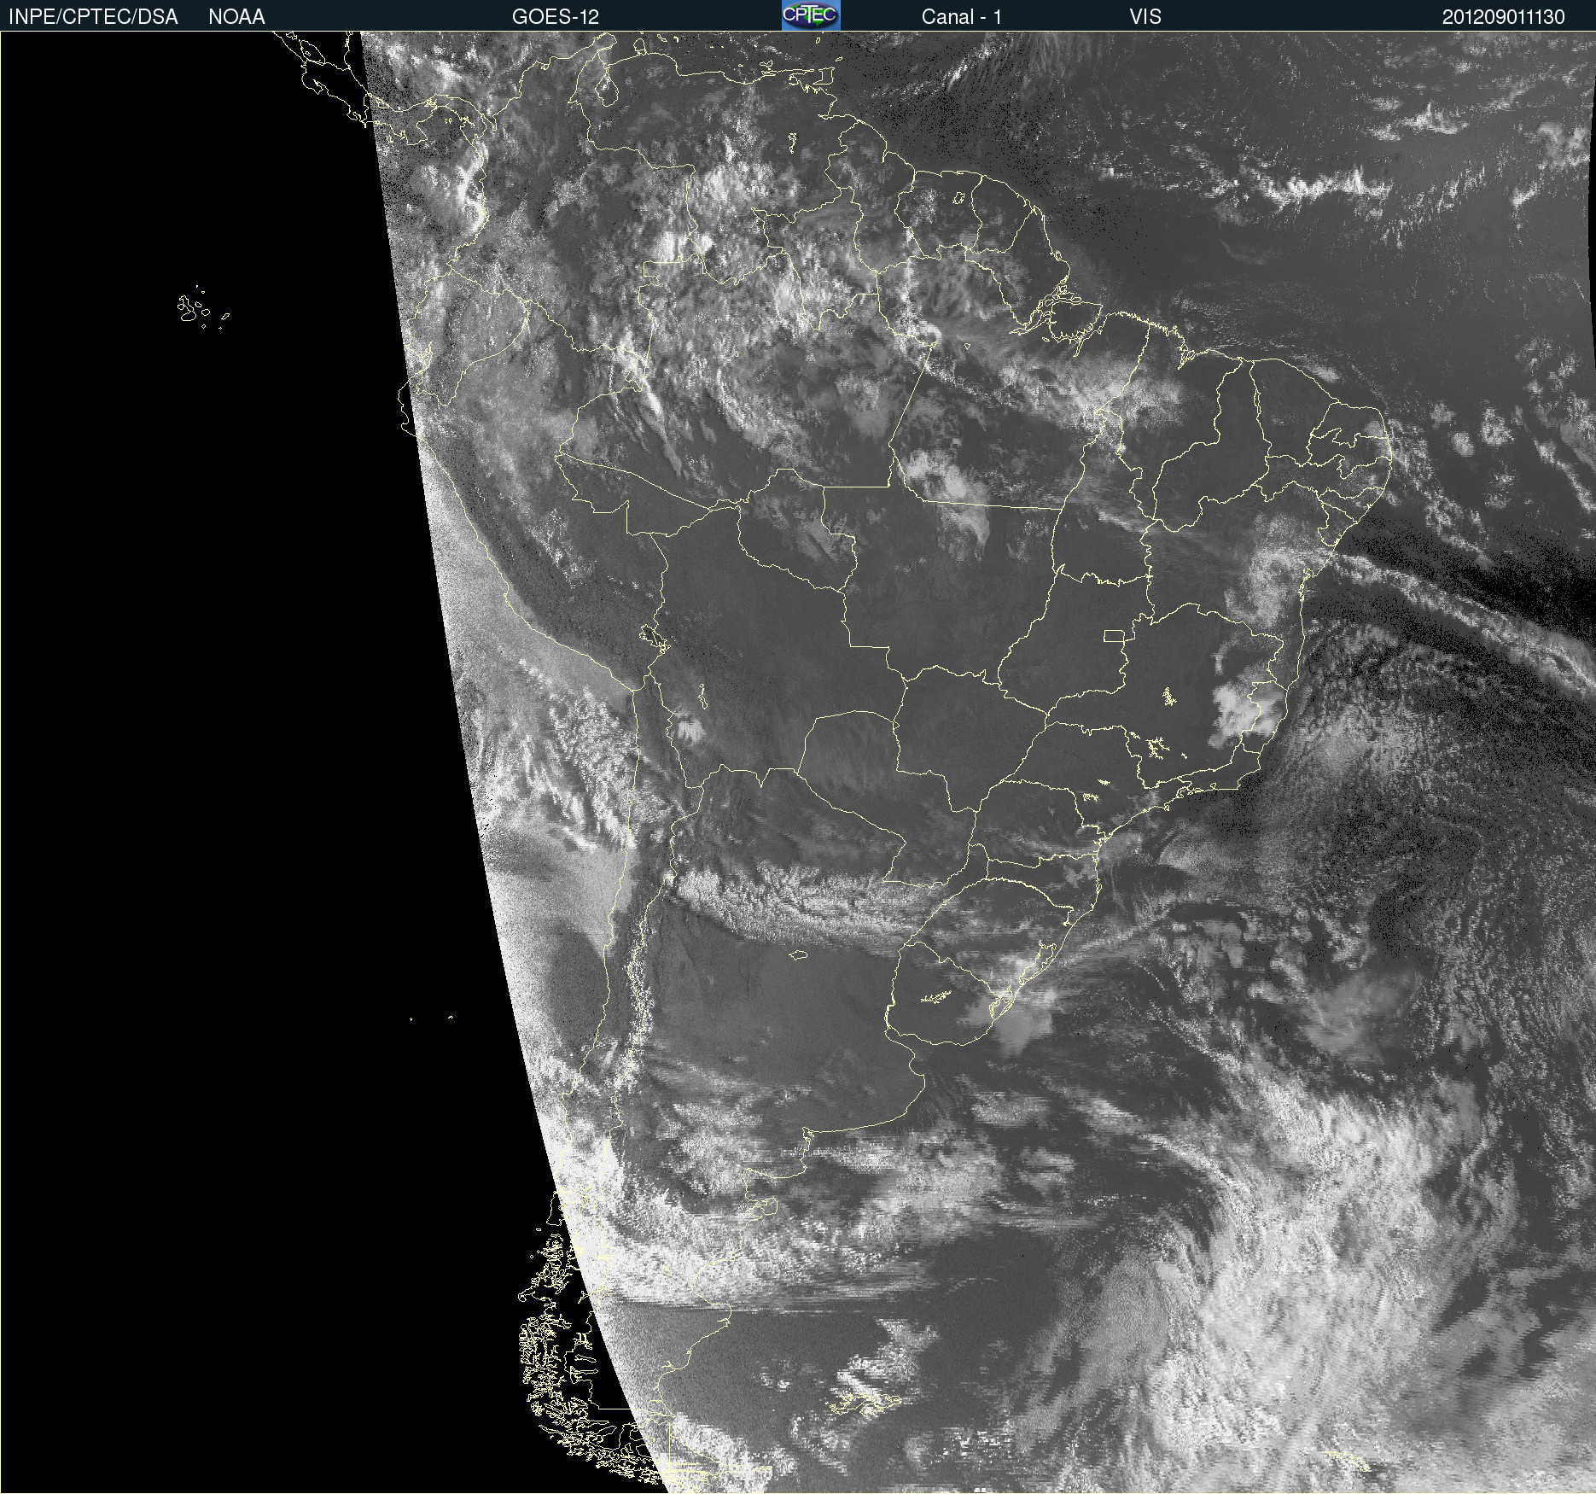The width and height of the screenshot is (1596, 1494).
Task: Click the GOES-12 satellite label
Action: [x=556, y=17]
